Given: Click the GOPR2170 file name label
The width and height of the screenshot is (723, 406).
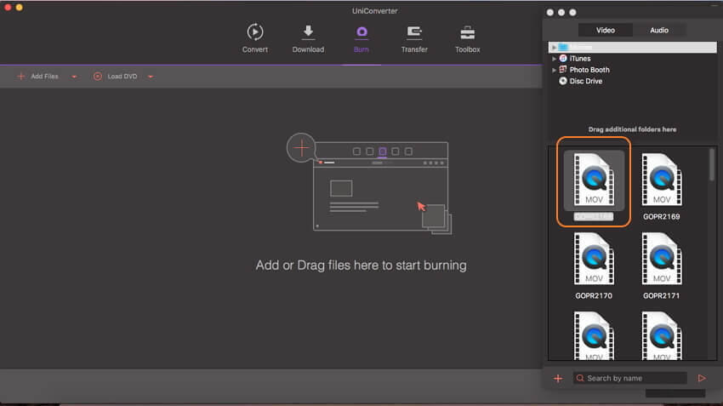Looking at the screenshot, I should click(594, 295).
